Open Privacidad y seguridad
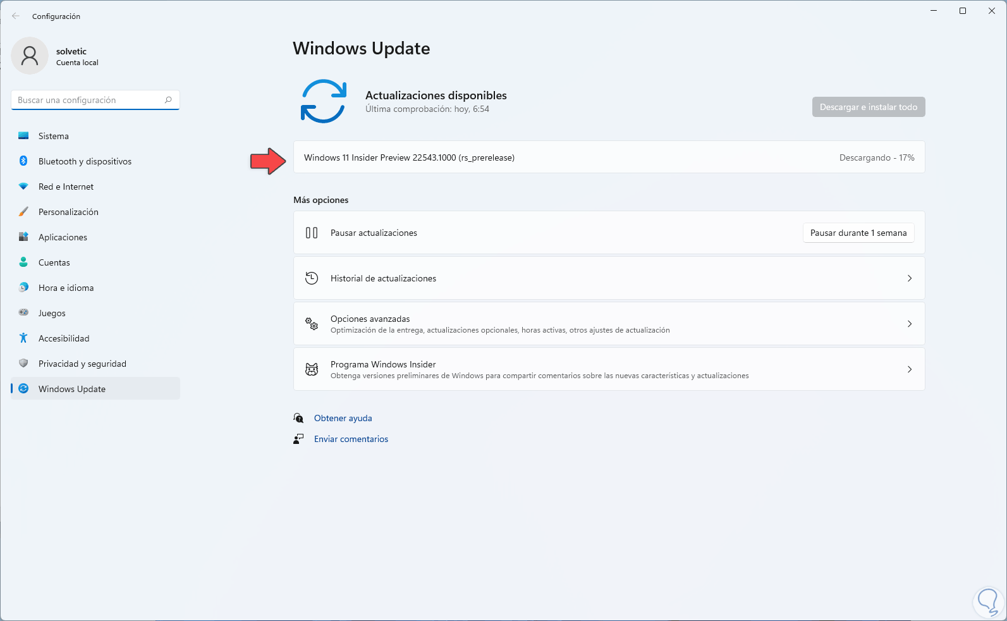This screenshot has height=621, width=1007. (95, 364)
